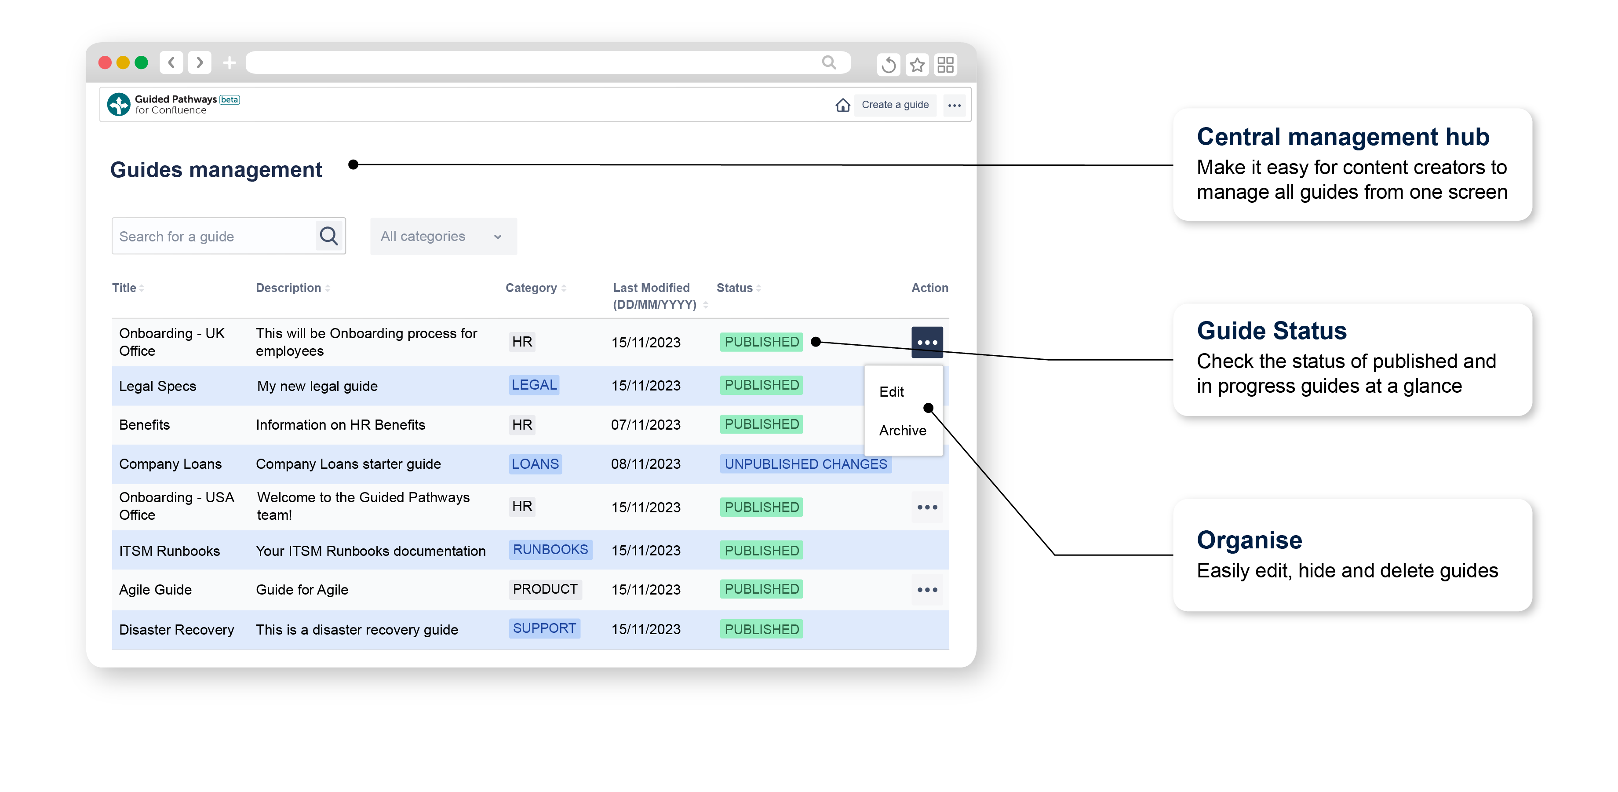Screen dimensions: 1618x792
Task: Select Archive from the action menu
Action: pyautogui.click(x=902, y=431)
